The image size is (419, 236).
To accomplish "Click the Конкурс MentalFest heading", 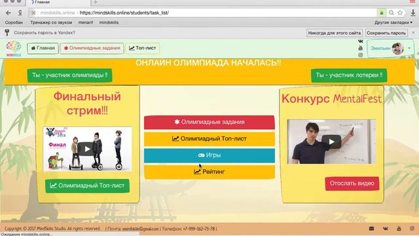I will pos(331,99).
